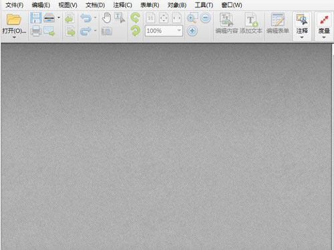Click the Zoom in plus icon

tap(192, 31)
